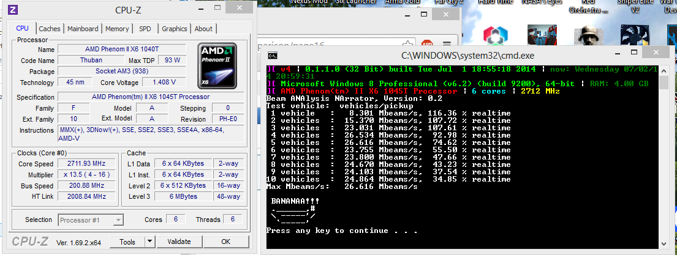This screenshot has height=255, width=677.
Task: Click the '1 vehicle' result line in cmd
Action: pos(390,113)
